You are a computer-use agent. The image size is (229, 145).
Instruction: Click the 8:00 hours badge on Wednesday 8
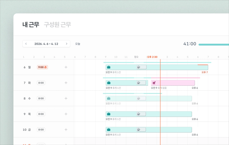(41, 98)
